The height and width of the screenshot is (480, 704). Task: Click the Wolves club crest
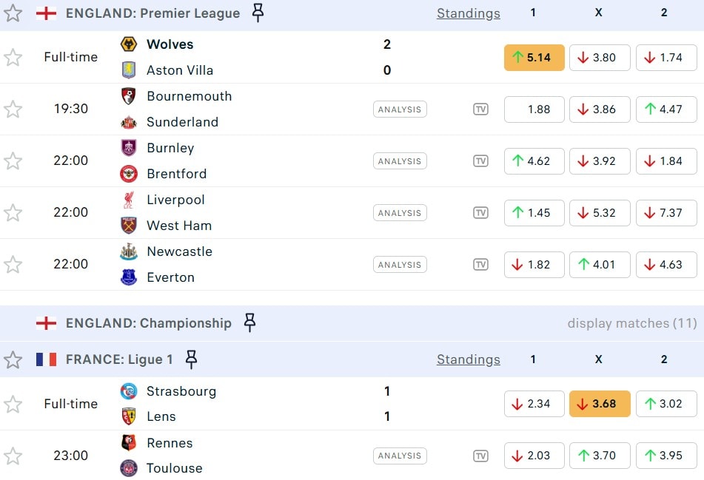[129, 44]
